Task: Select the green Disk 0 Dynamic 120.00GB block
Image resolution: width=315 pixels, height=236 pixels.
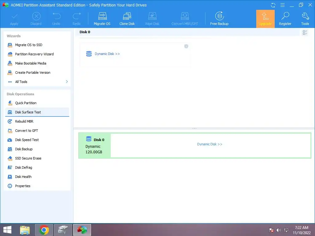Action: click(95, 145)
